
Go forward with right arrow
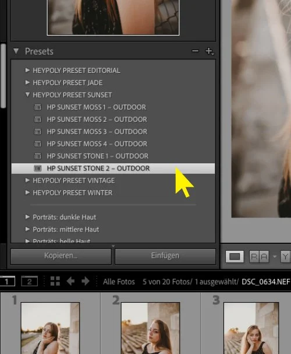[x=86, y=281]
